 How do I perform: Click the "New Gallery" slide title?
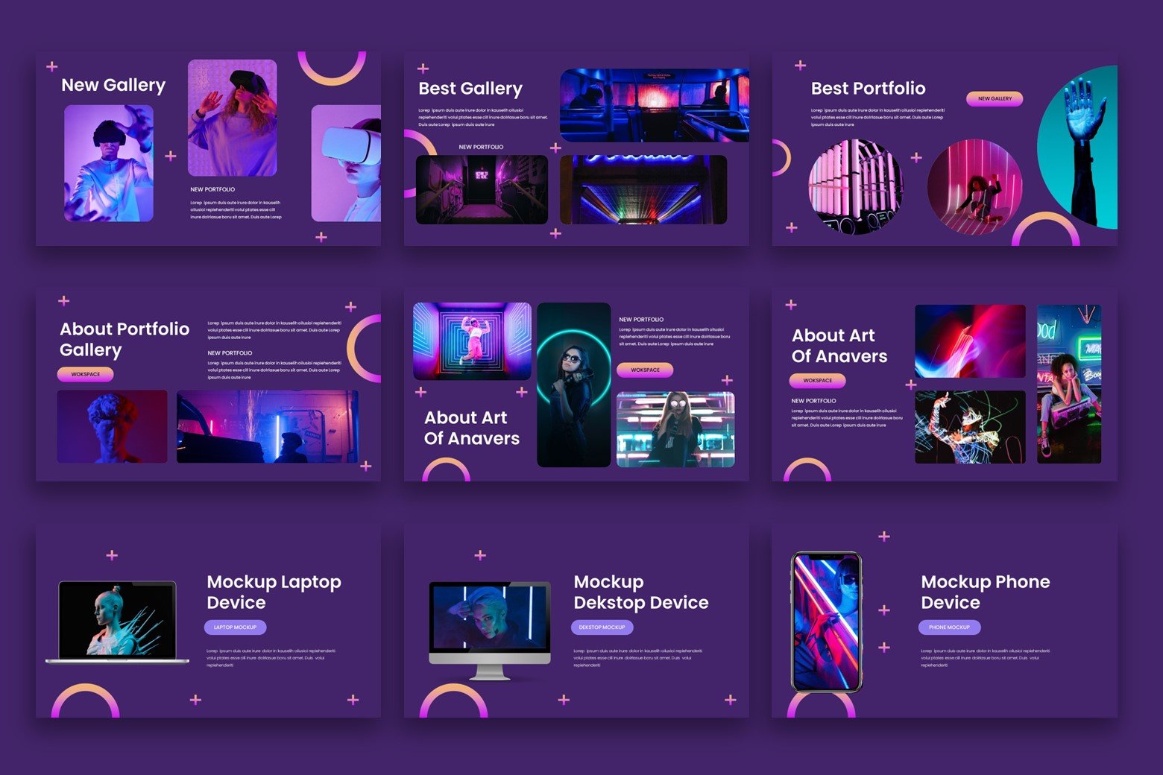click(x=113, y=85)
